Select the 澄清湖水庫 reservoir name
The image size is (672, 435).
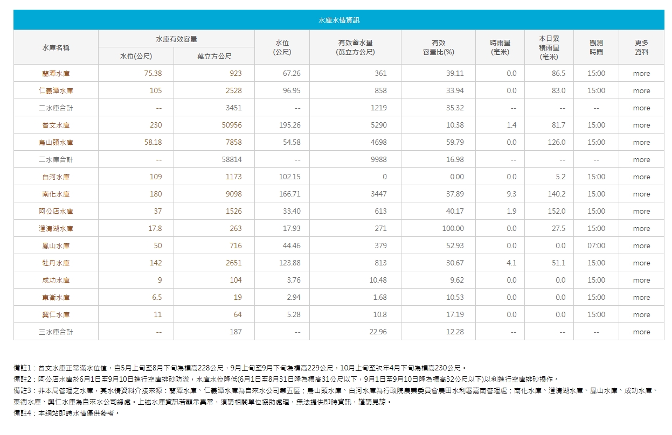56,229
